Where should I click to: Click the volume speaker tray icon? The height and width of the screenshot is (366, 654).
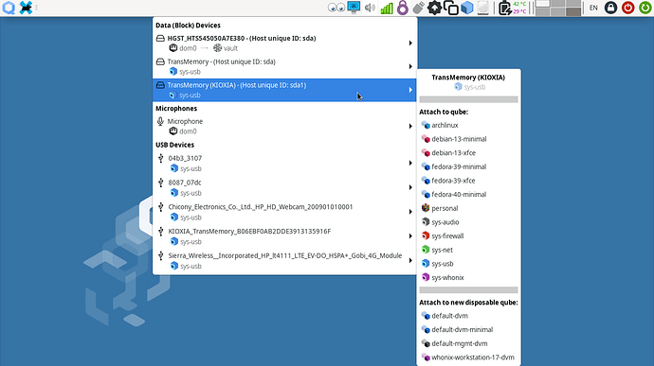[370, 8]
